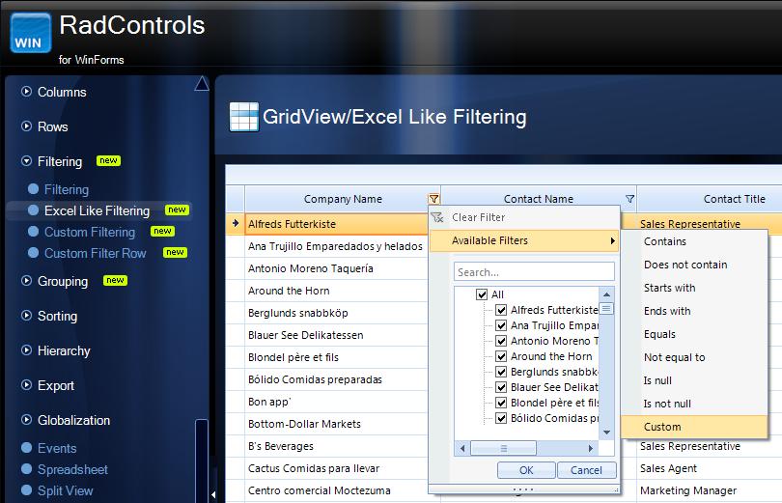Click the GridView grid icon beside title
This screenshot has height=503, width=782.
click(x=244, y=117)
